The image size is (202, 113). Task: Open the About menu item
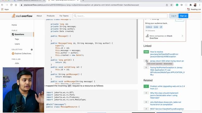(x=39, y=16)
